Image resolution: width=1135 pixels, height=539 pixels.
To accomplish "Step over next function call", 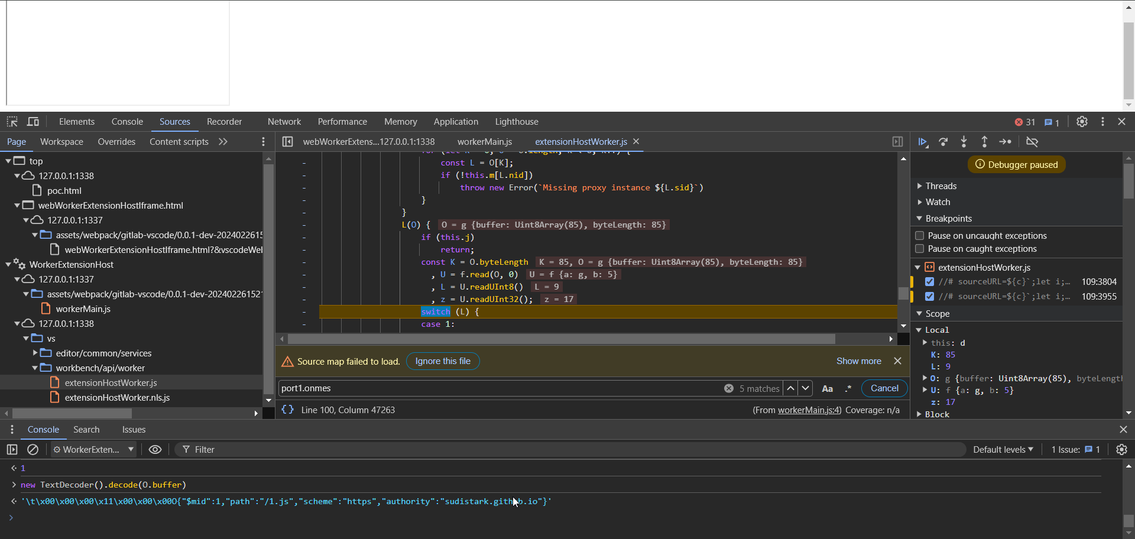I will [943, 142].
